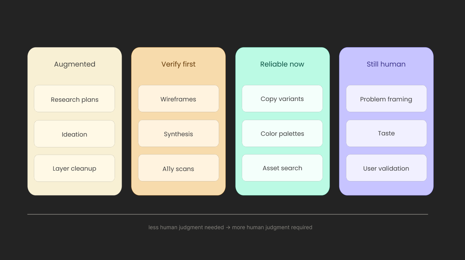The height and width of the screenshot is (260, 465).
Task: Click the Verify first column heading
Action: click(x=178, y=64)
